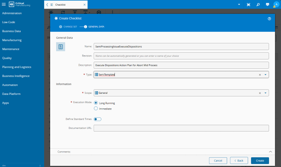Image resolution: width=281 pixels, height=167 pixels.
Task: Open Manufacturing in the sidebar menu
Action: coord(12,40)
